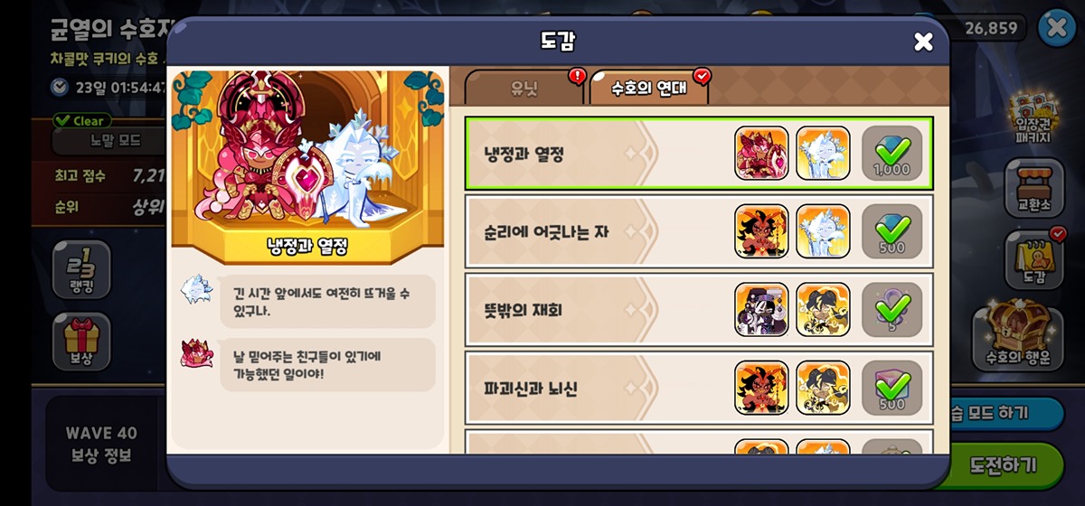
Task: Tap the reward checkmark in 파괴신과 뇌신 row
Action: coord(892,388)
